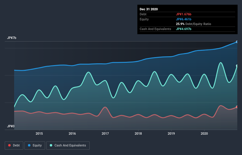Click the Dec 31 2020 tooltip date
This screenshot has width=242, height=155.
(149, 9)
